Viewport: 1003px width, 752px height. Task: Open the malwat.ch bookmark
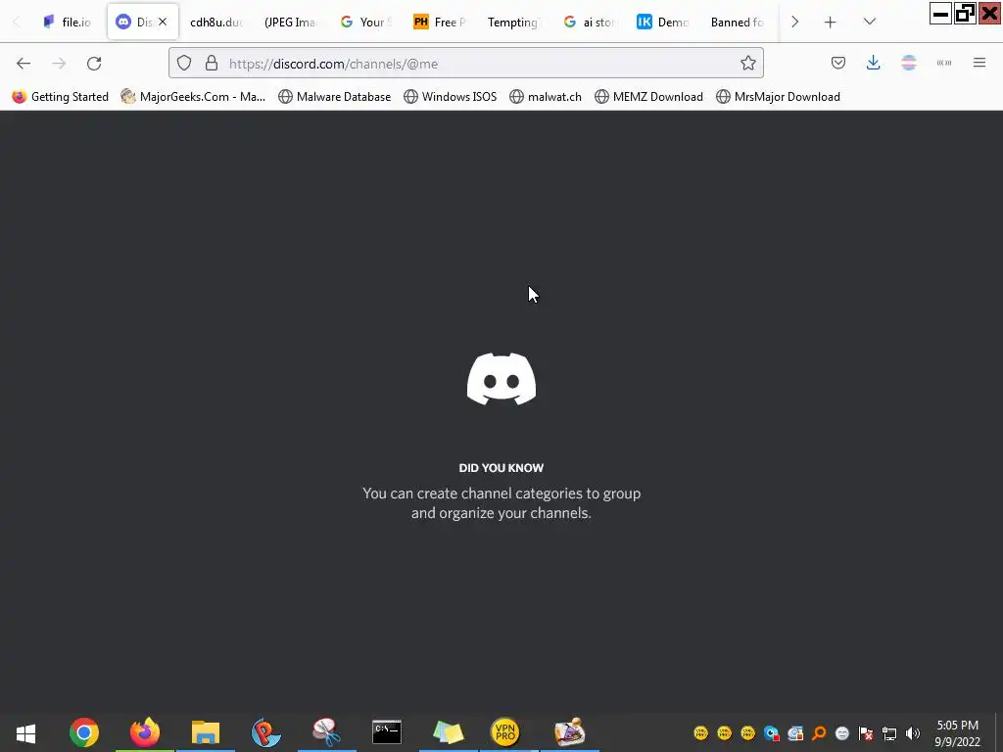click(x=546, y=97)
